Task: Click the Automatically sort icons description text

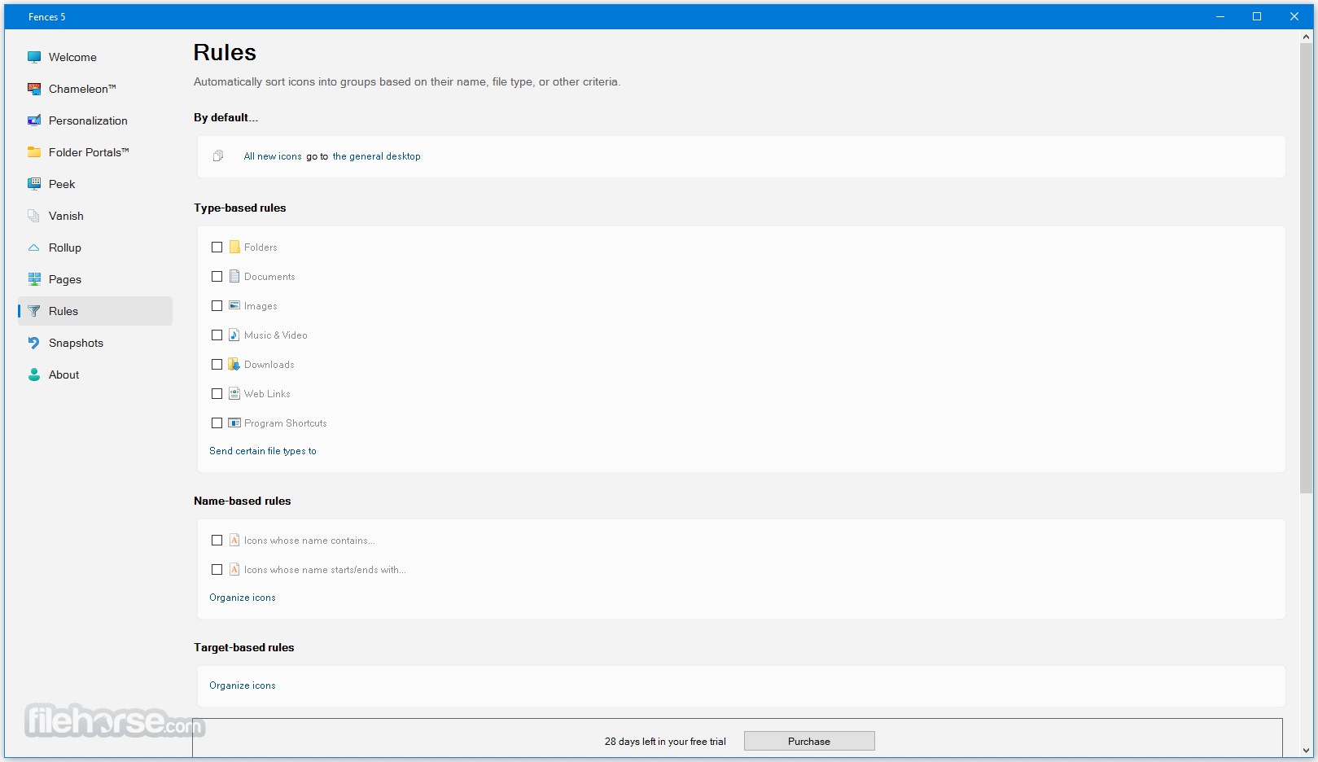Action: 407,81
